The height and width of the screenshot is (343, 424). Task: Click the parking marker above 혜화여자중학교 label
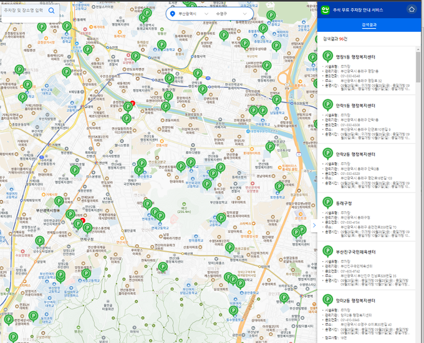pyautogui.click(x=271, y=16)
